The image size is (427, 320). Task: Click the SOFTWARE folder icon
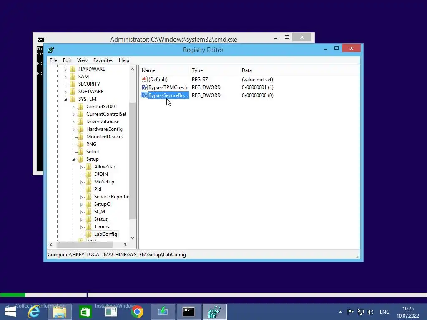(x=73, y=91)
